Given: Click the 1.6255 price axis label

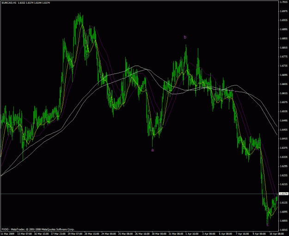Looking at the screenshot, I should 284,175.
